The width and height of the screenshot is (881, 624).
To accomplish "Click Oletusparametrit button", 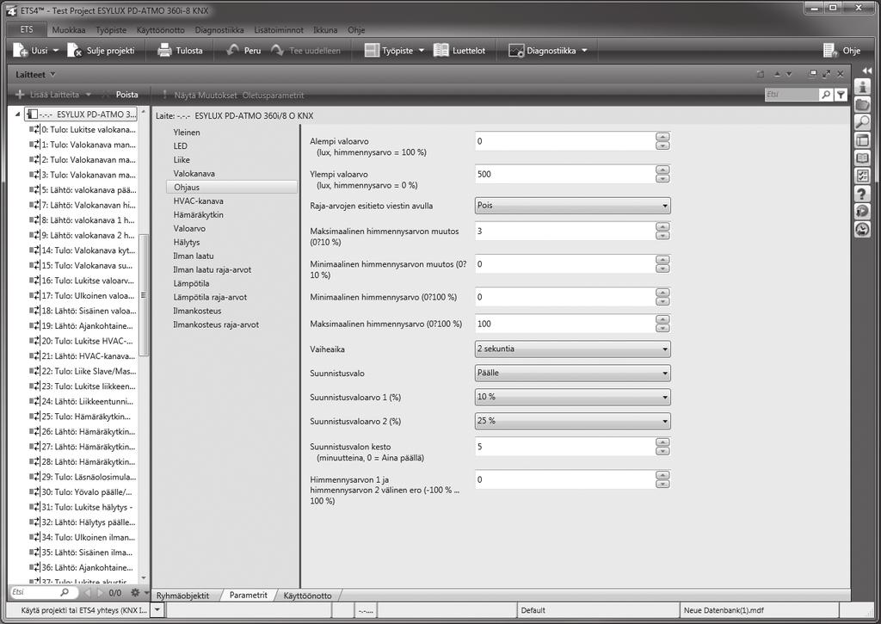I will tap(273, 95).
